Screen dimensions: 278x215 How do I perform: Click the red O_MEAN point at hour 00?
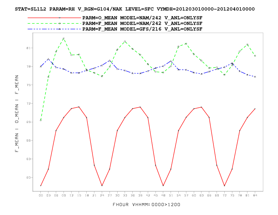pos(41,186)
